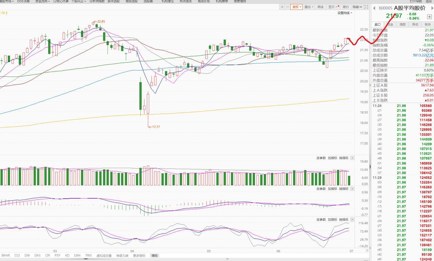Select PSY indicator tab
This screenshot has width=434, height=261.
pyautogui.click(x=57, y=256)
